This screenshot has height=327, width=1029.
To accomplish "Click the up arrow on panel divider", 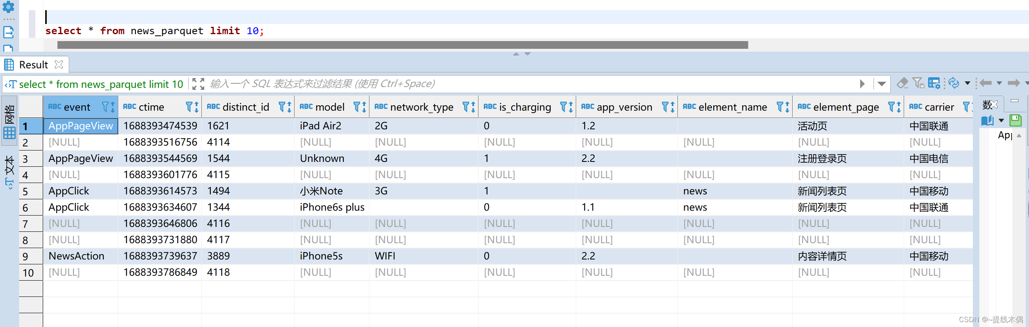I will click(516, 54).
